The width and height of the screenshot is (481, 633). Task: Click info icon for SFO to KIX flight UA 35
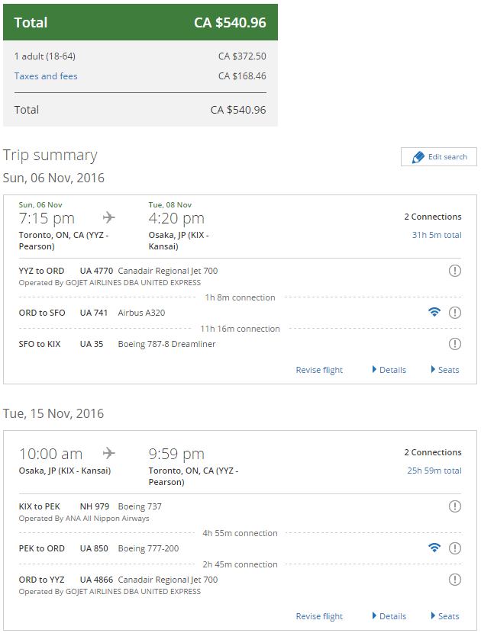coord(455,344)
